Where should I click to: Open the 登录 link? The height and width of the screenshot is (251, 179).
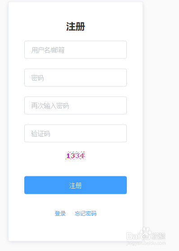(60, 213)
